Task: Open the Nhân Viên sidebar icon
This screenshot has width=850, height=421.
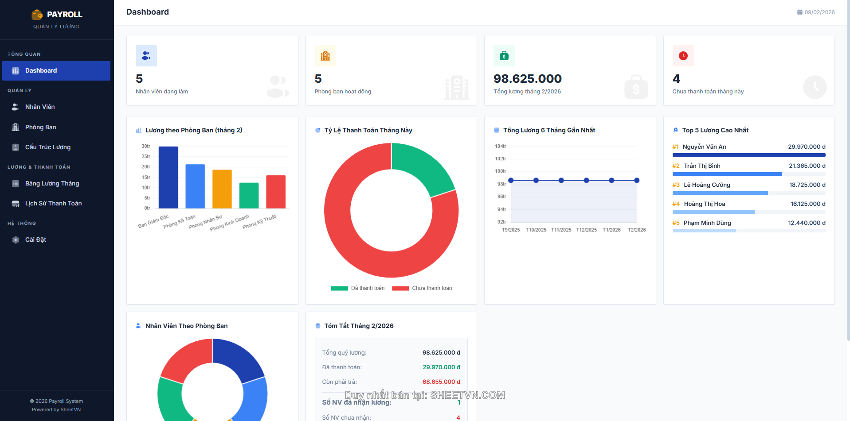Action: pos(15,107)
